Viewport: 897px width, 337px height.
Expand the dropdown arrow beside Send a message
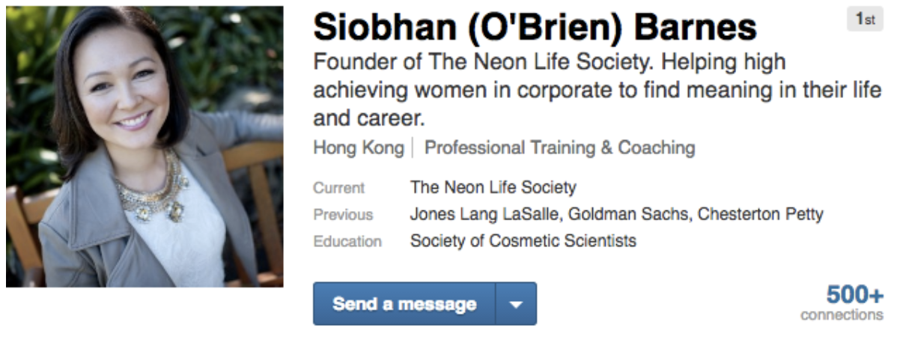pos(516,304)
